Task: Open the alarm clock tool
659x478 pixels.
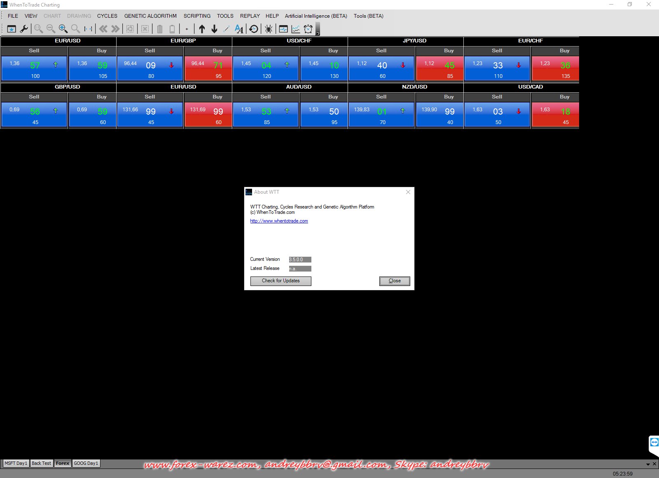Action: [x=308, y=29]
